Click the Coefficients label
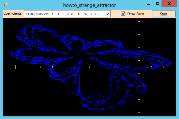 point(13,13)
